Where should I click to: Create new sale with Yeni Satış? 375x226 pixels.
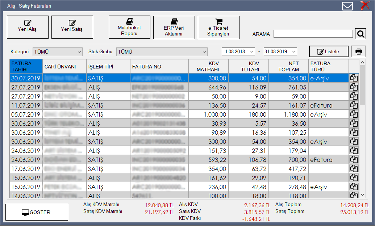coord(72,27)
